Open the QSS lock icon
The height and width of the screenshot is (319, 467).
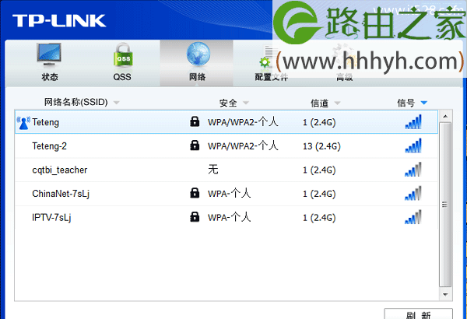coord(122,54)
